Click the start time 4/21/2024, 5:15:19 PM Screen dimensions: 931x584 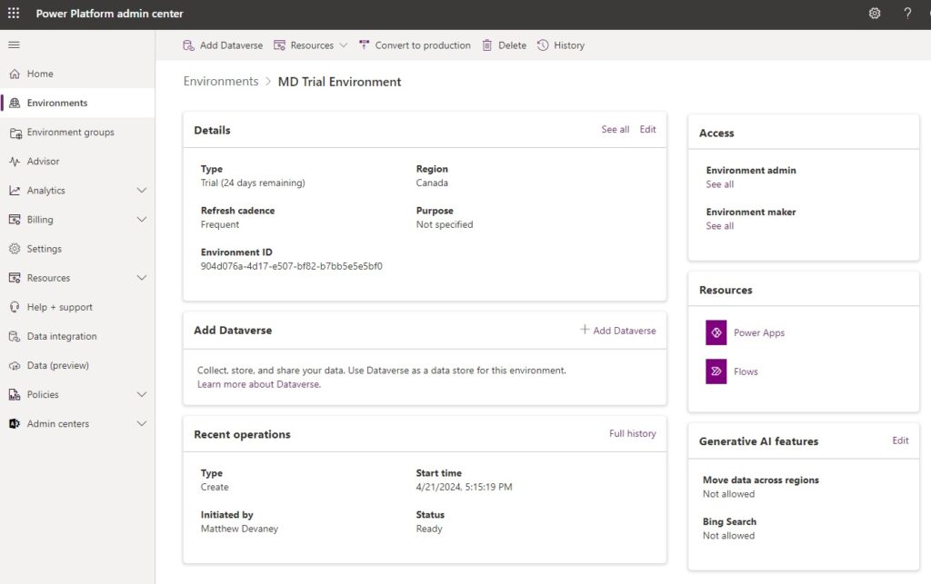coord(464,487)
